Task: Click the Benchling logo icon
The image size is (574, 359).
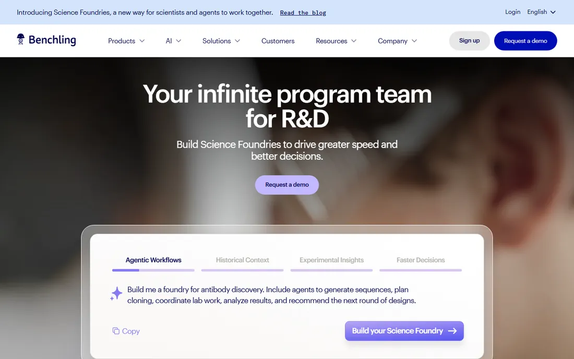Action: [20, 39]
